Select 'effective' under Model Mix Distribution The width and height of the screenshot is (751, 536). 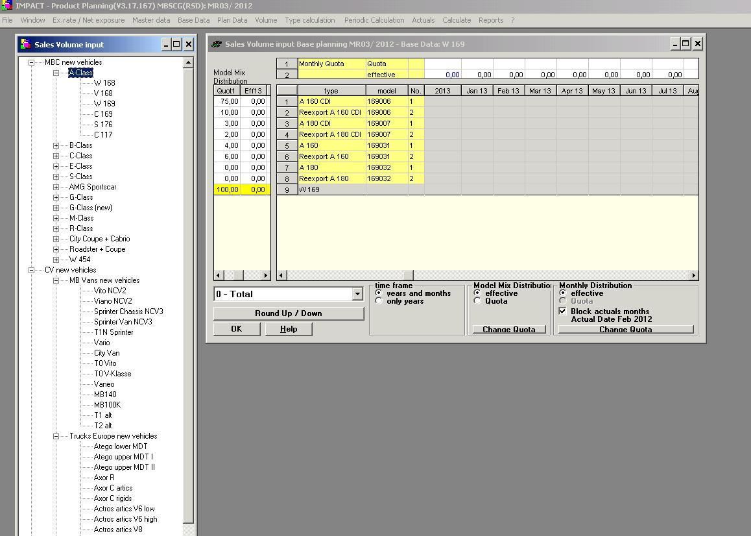(x=477, y=293)
